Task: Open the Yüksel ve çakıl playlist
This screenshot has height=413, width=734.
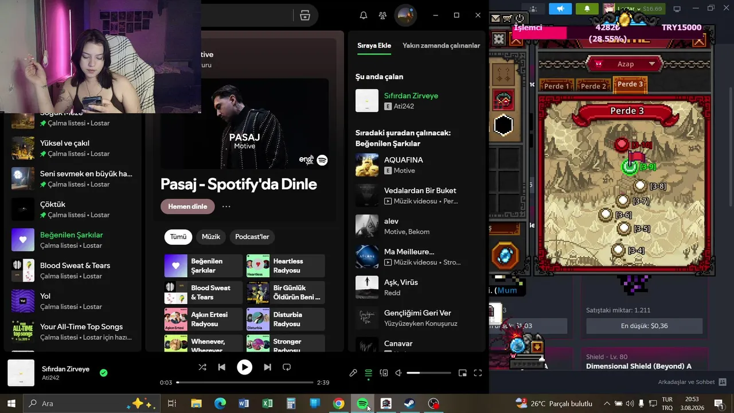Action: [x=73, y=148]
